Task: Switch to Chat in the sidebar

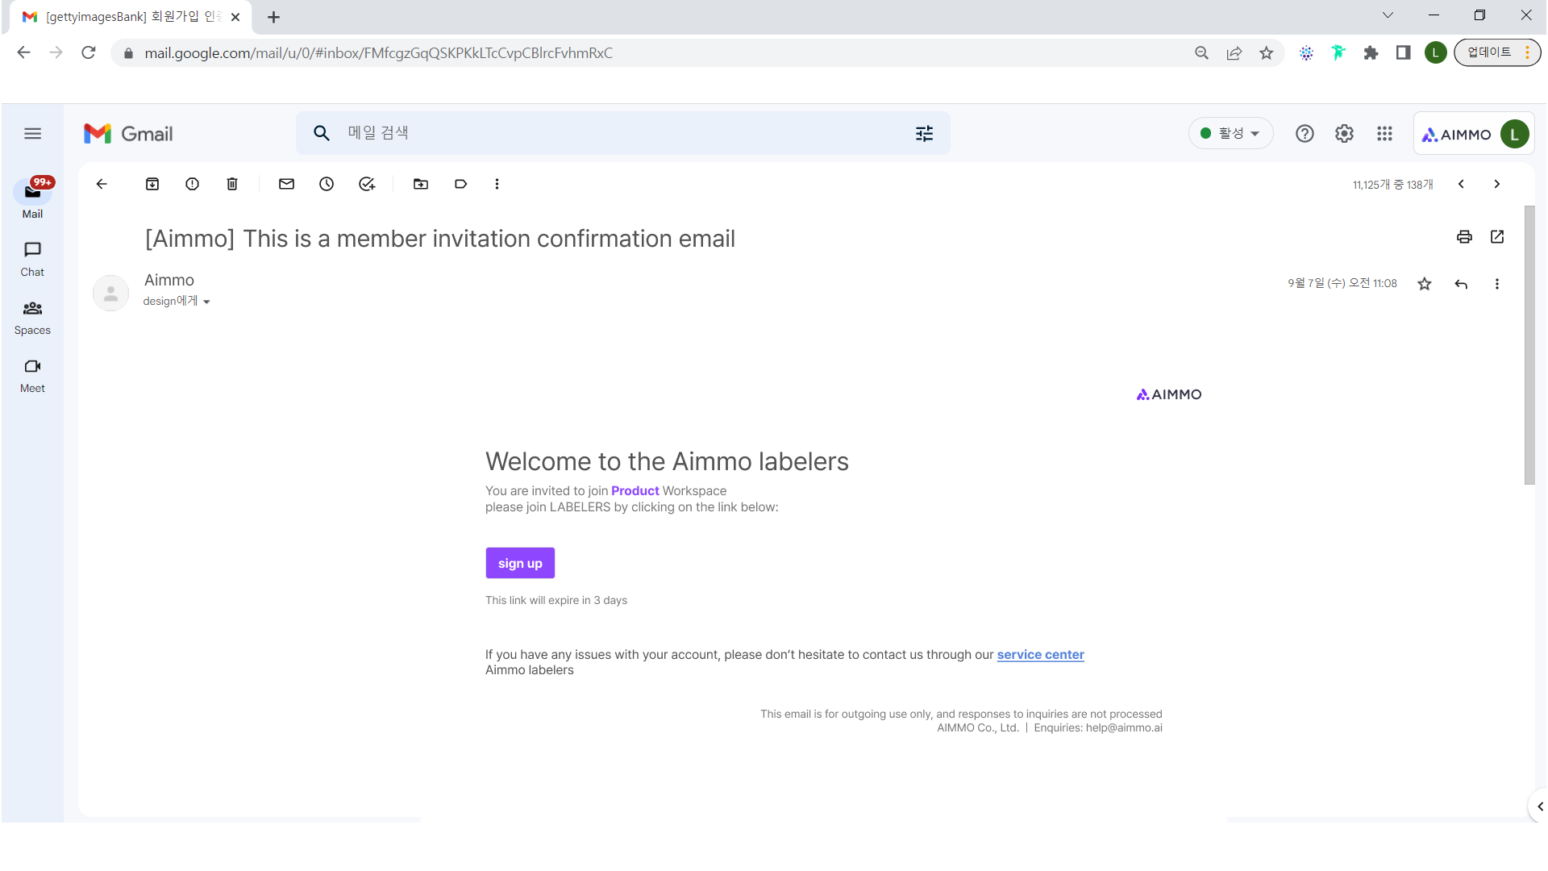Action: click(32, 258)
